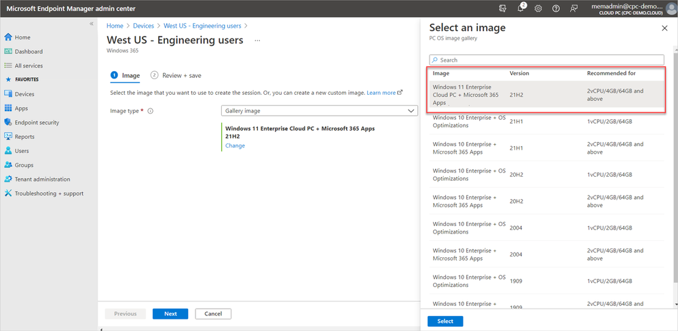678x331 pixels.
Task: Click the Version column header
Action: pyautogui.click(x=519, y=73)
